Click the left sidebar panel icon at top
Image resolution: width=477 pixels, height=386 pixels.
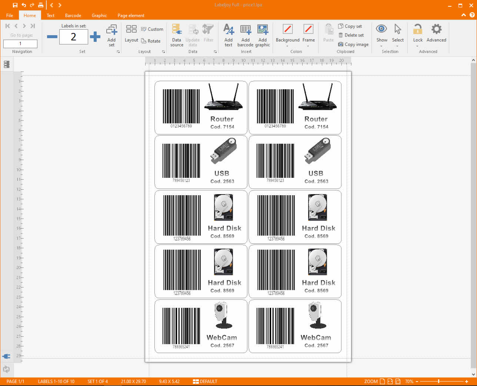pyautogui.click(x=6, y=64)
